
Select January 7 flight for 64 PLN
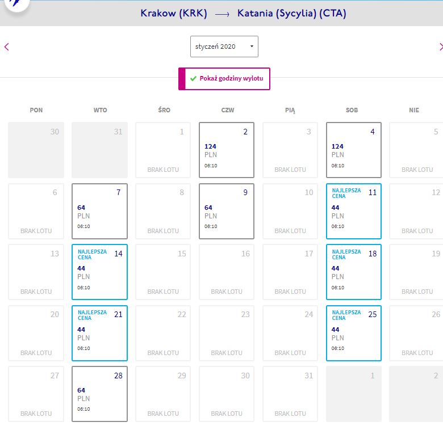[x=100, y=212]
